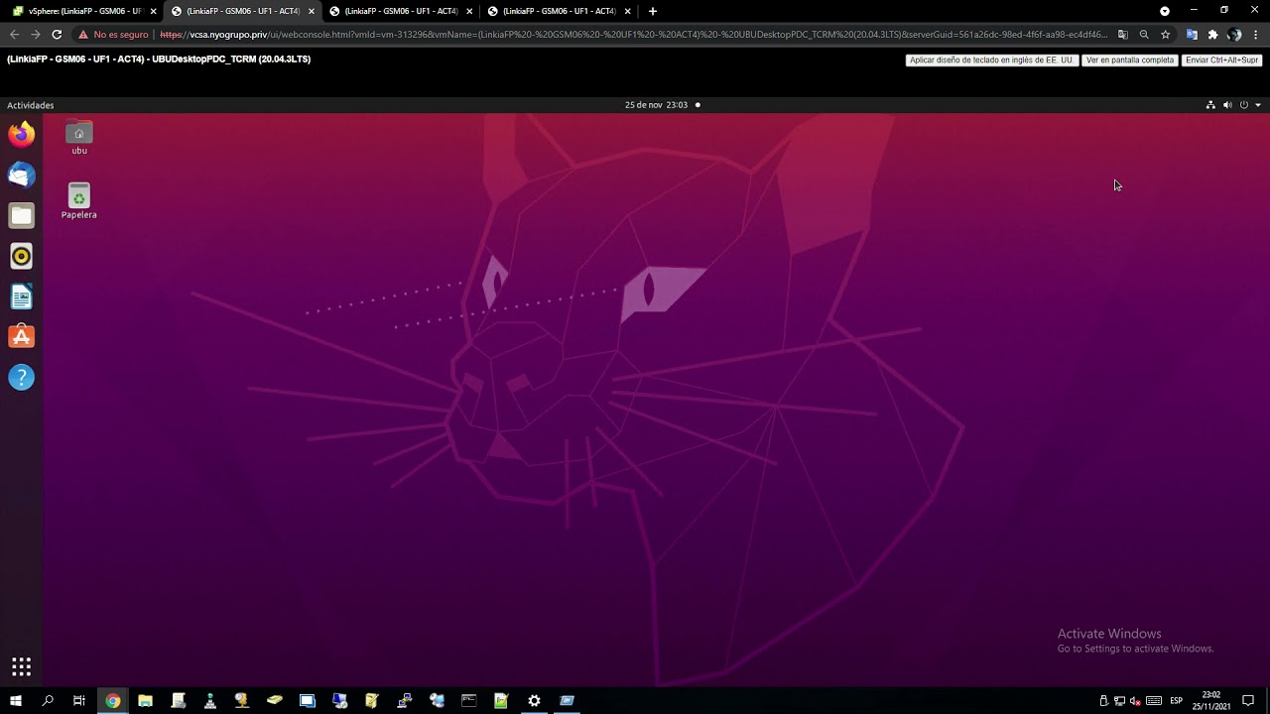1270x714 pixels.
Task: Open the Windows clock showing 23:02
Action: click(1211, 701)
